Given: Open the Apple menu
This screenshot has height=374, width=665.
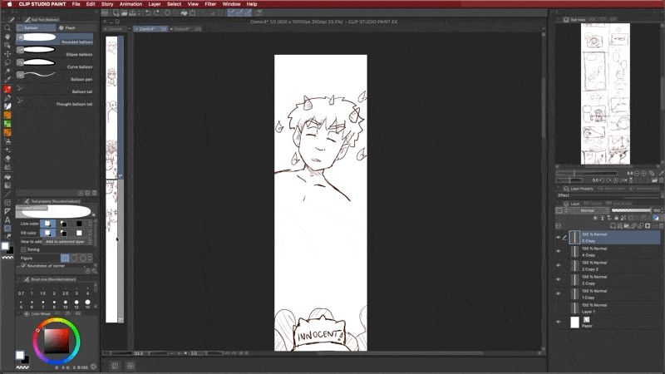Looking at the screenshot, I should 9,4.
